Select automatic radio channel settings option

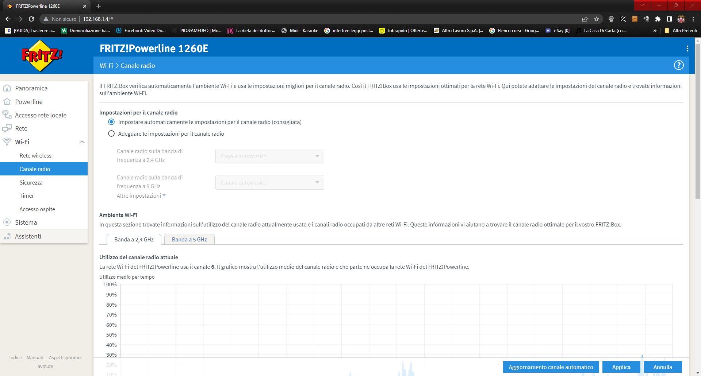(111, 122)
